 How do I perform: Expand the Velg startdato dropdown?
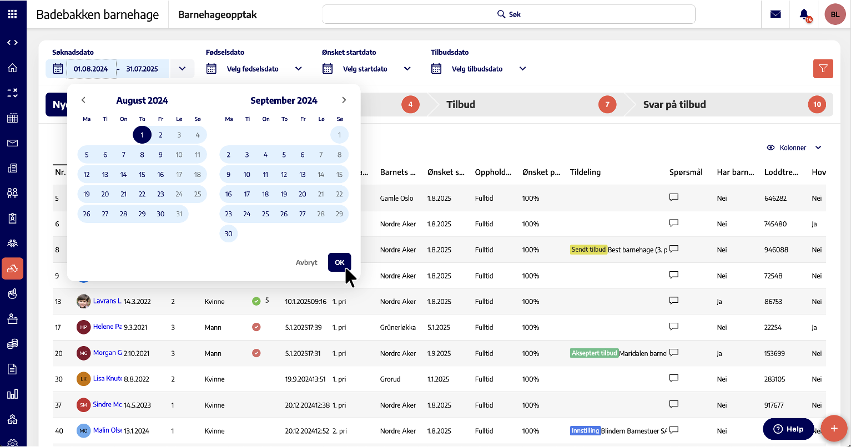coord(407,69)
